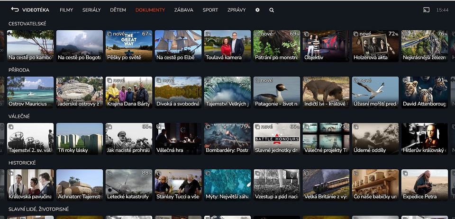
Task: Click series stack icon on Hitlerův královský
Action: 405,127
